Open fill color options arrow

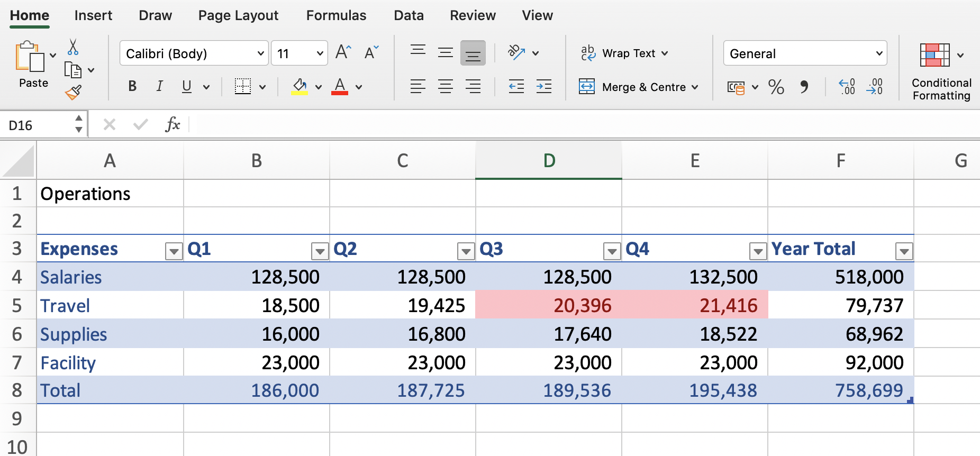coord(319,87)
